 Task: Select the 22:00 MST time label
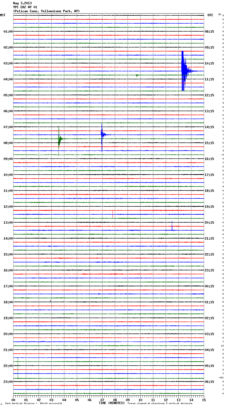point(8,366)
